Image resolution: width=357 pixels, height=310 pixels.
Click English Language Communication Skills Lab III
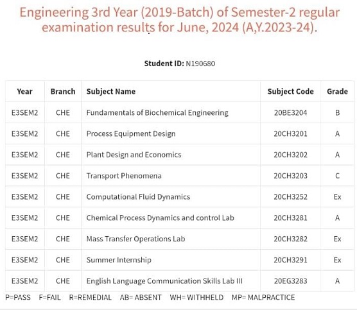[x=164, y=281]
